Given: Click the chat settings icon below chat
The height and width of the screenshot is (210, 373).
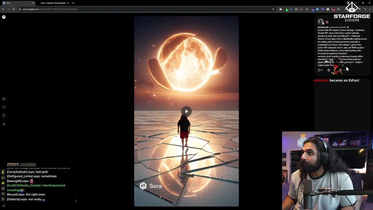Looking at the screenshot, I should (x=4, y=206).
